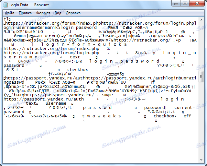Click the 'Login Data — Блокнот' window title
The height and width of the screenshot is (166, 207).
point(29,5)
